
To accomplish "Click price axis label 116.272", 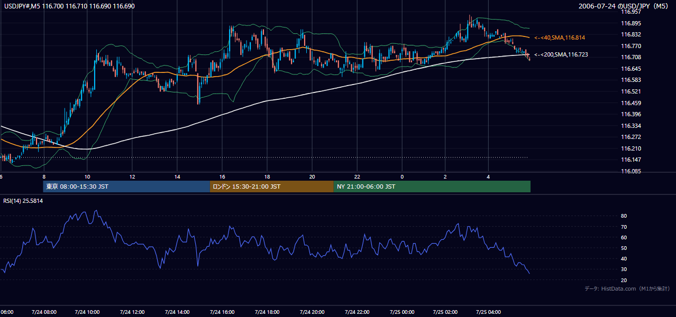I will point(631,137).
